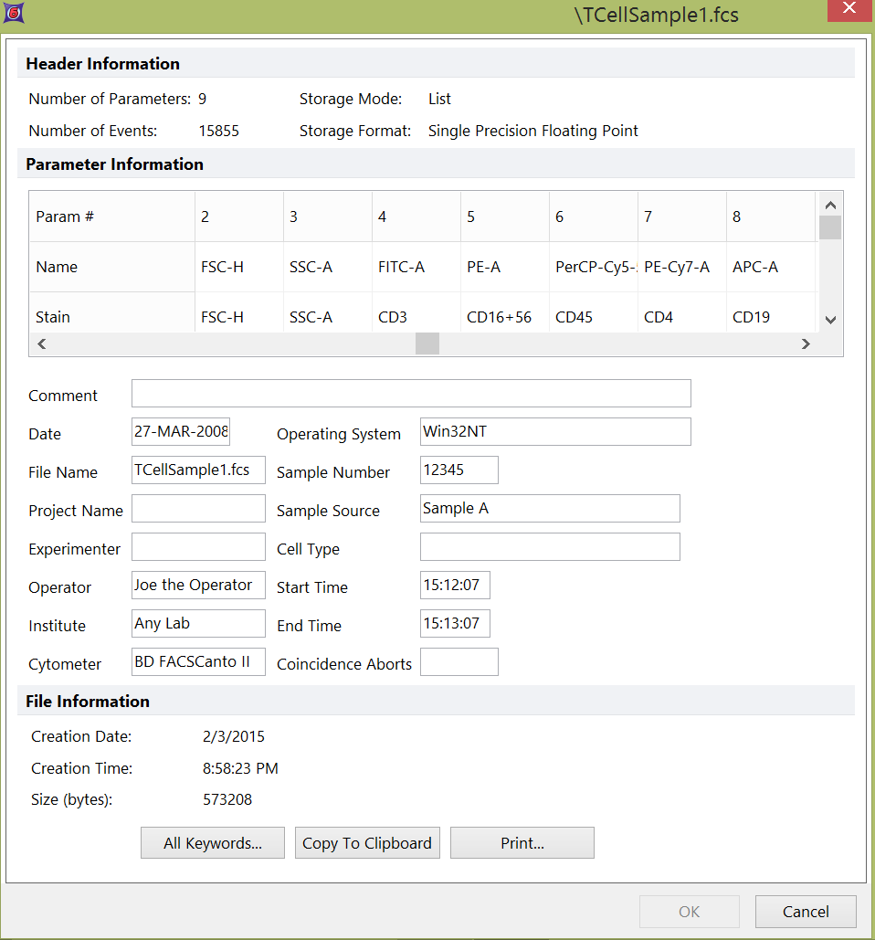Open the All Keywords dialog
This screenshot has height=940, width=875.
pos(213,843)
